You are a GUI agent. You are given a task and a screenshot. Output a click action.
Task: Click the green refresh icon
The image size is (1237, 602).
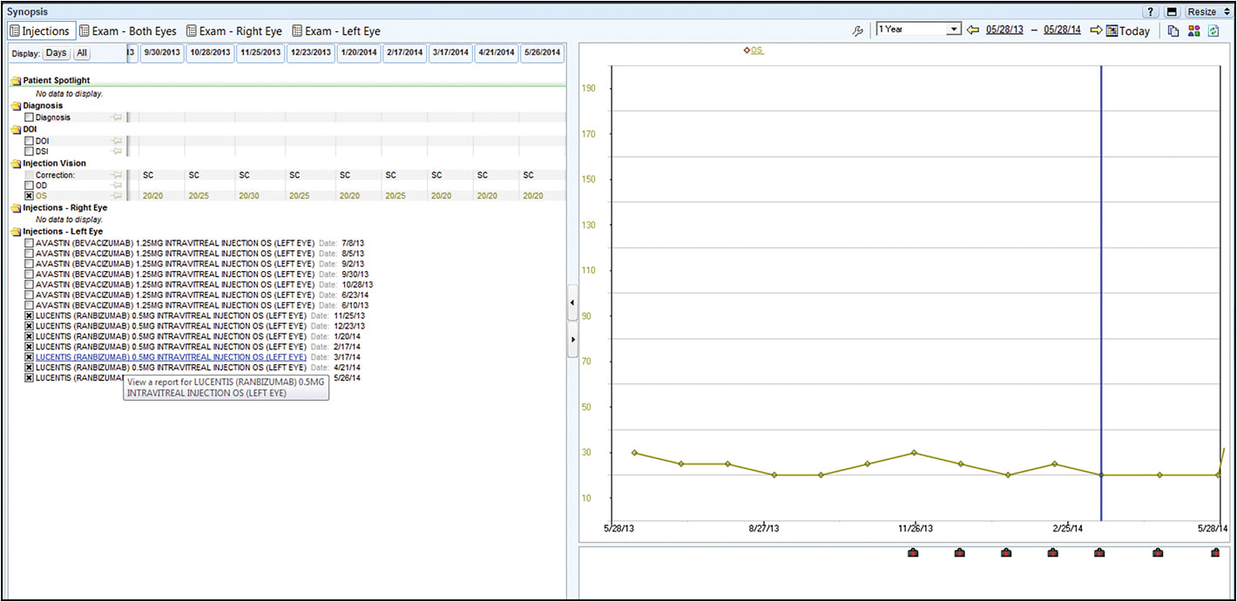pos(1213,30)
